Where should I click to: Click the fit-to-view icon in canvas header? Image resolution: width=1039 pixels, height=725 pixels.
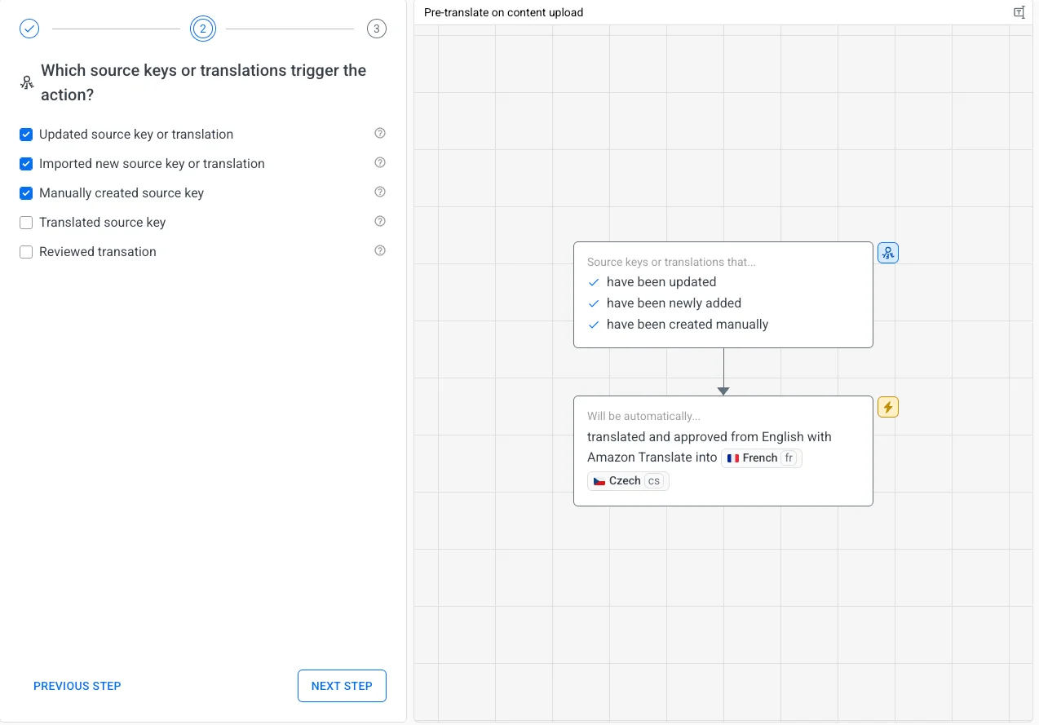[1019, 12]
